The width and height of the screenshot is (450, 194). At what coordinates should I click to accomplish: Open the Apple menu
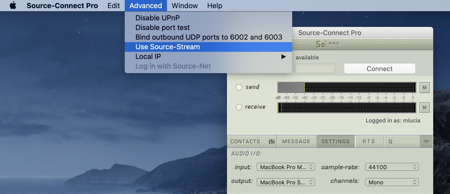point(13,5)
